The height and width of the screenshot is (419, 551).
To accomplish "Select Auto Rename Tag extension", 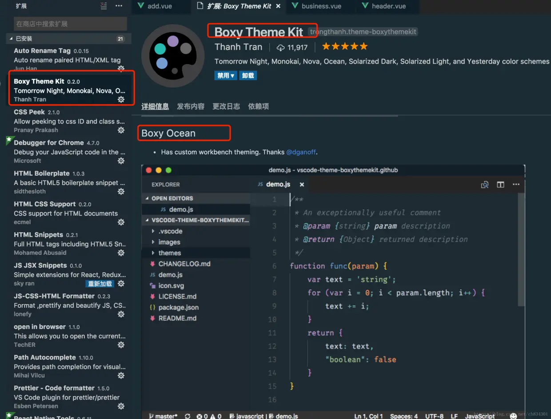I will pos(69,59).
